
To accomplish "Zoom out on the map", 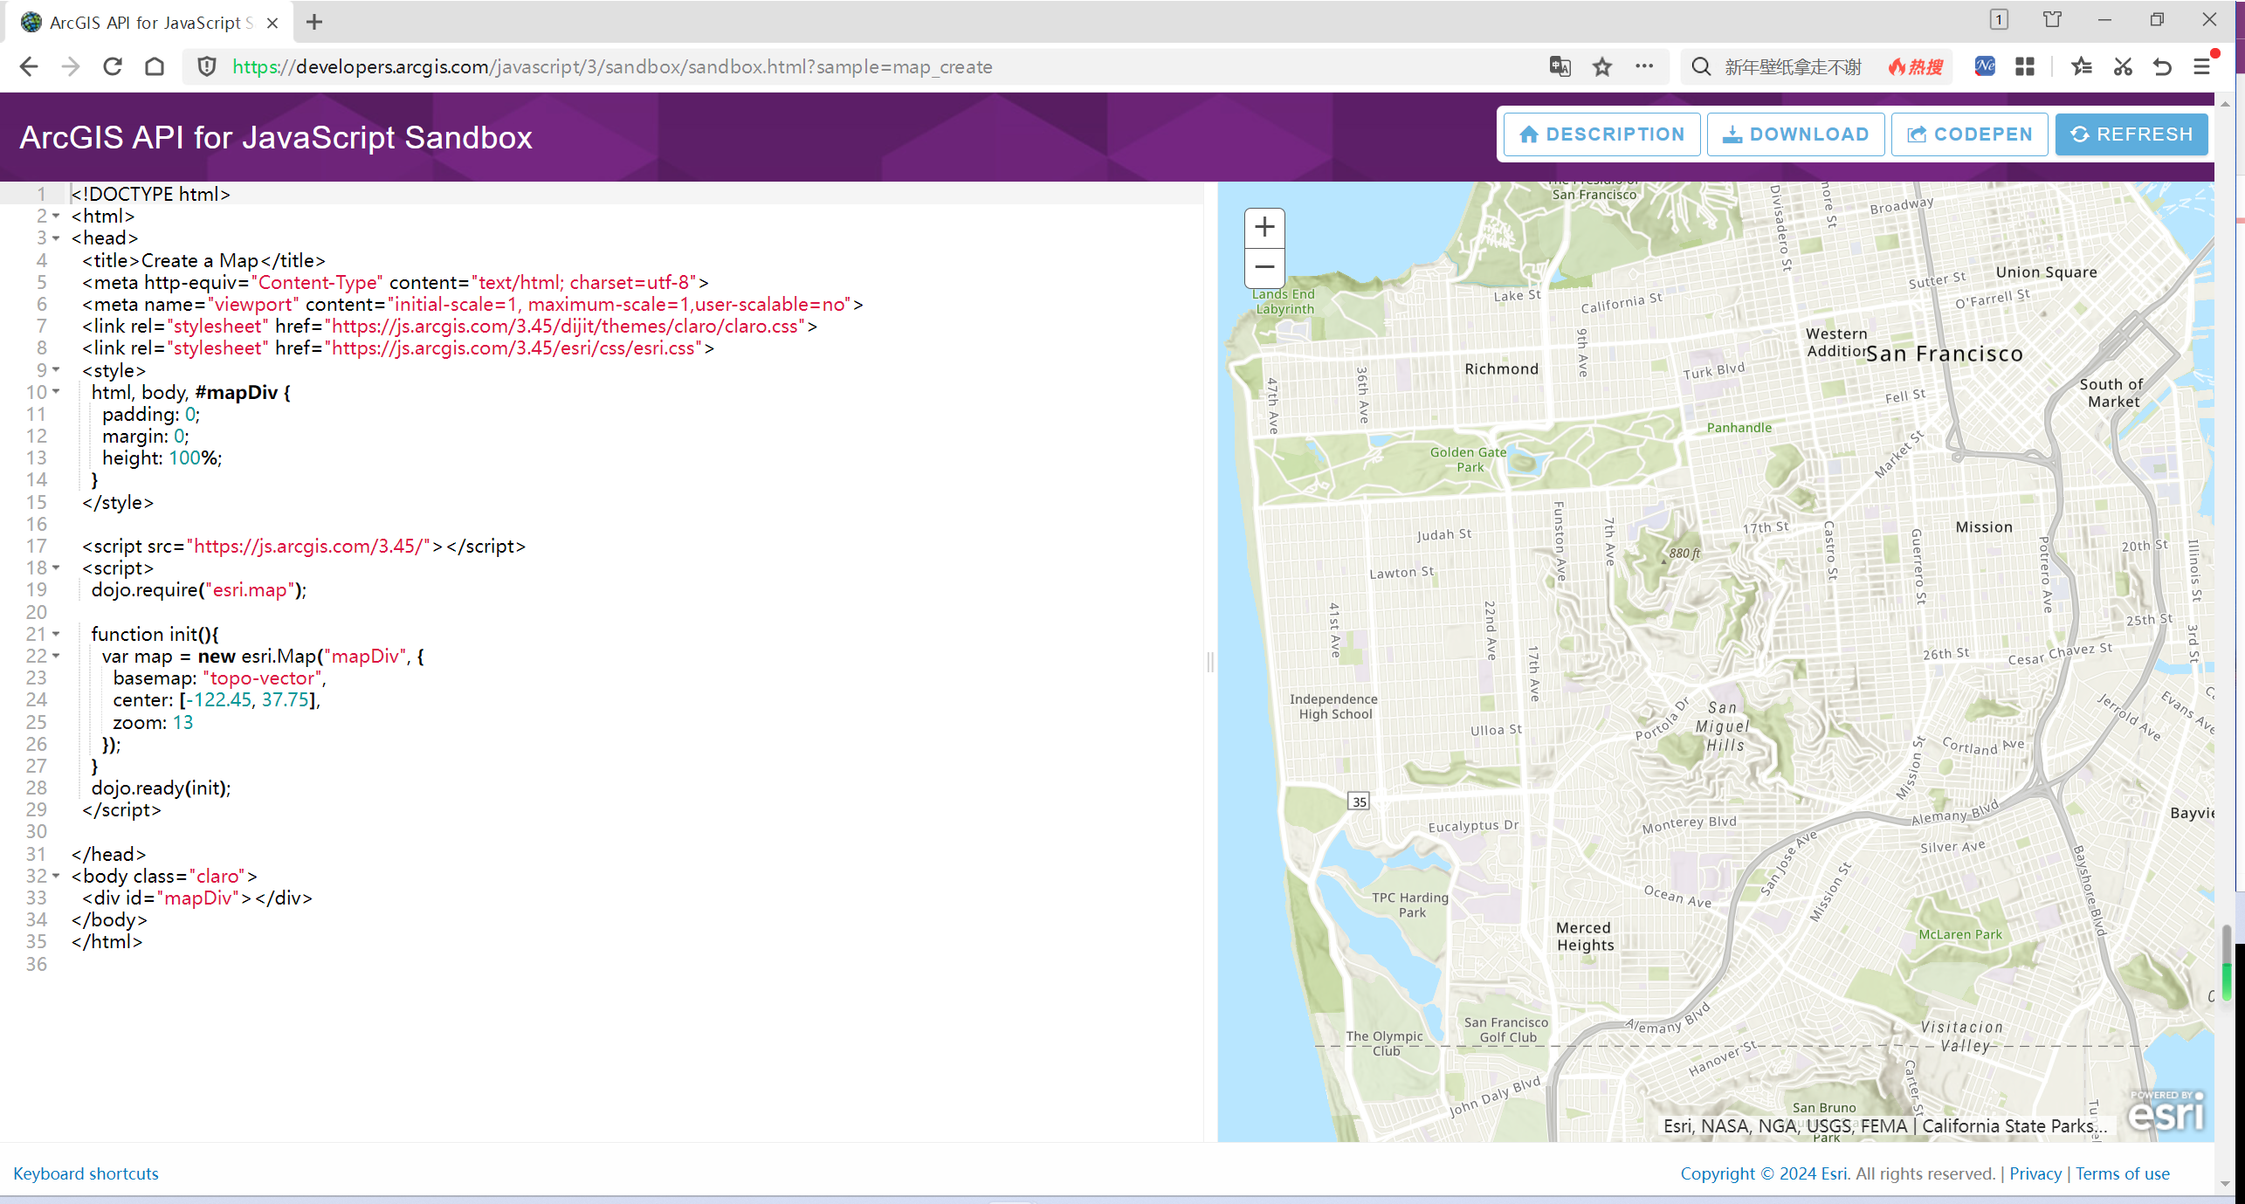I will tap(1264, 267).
